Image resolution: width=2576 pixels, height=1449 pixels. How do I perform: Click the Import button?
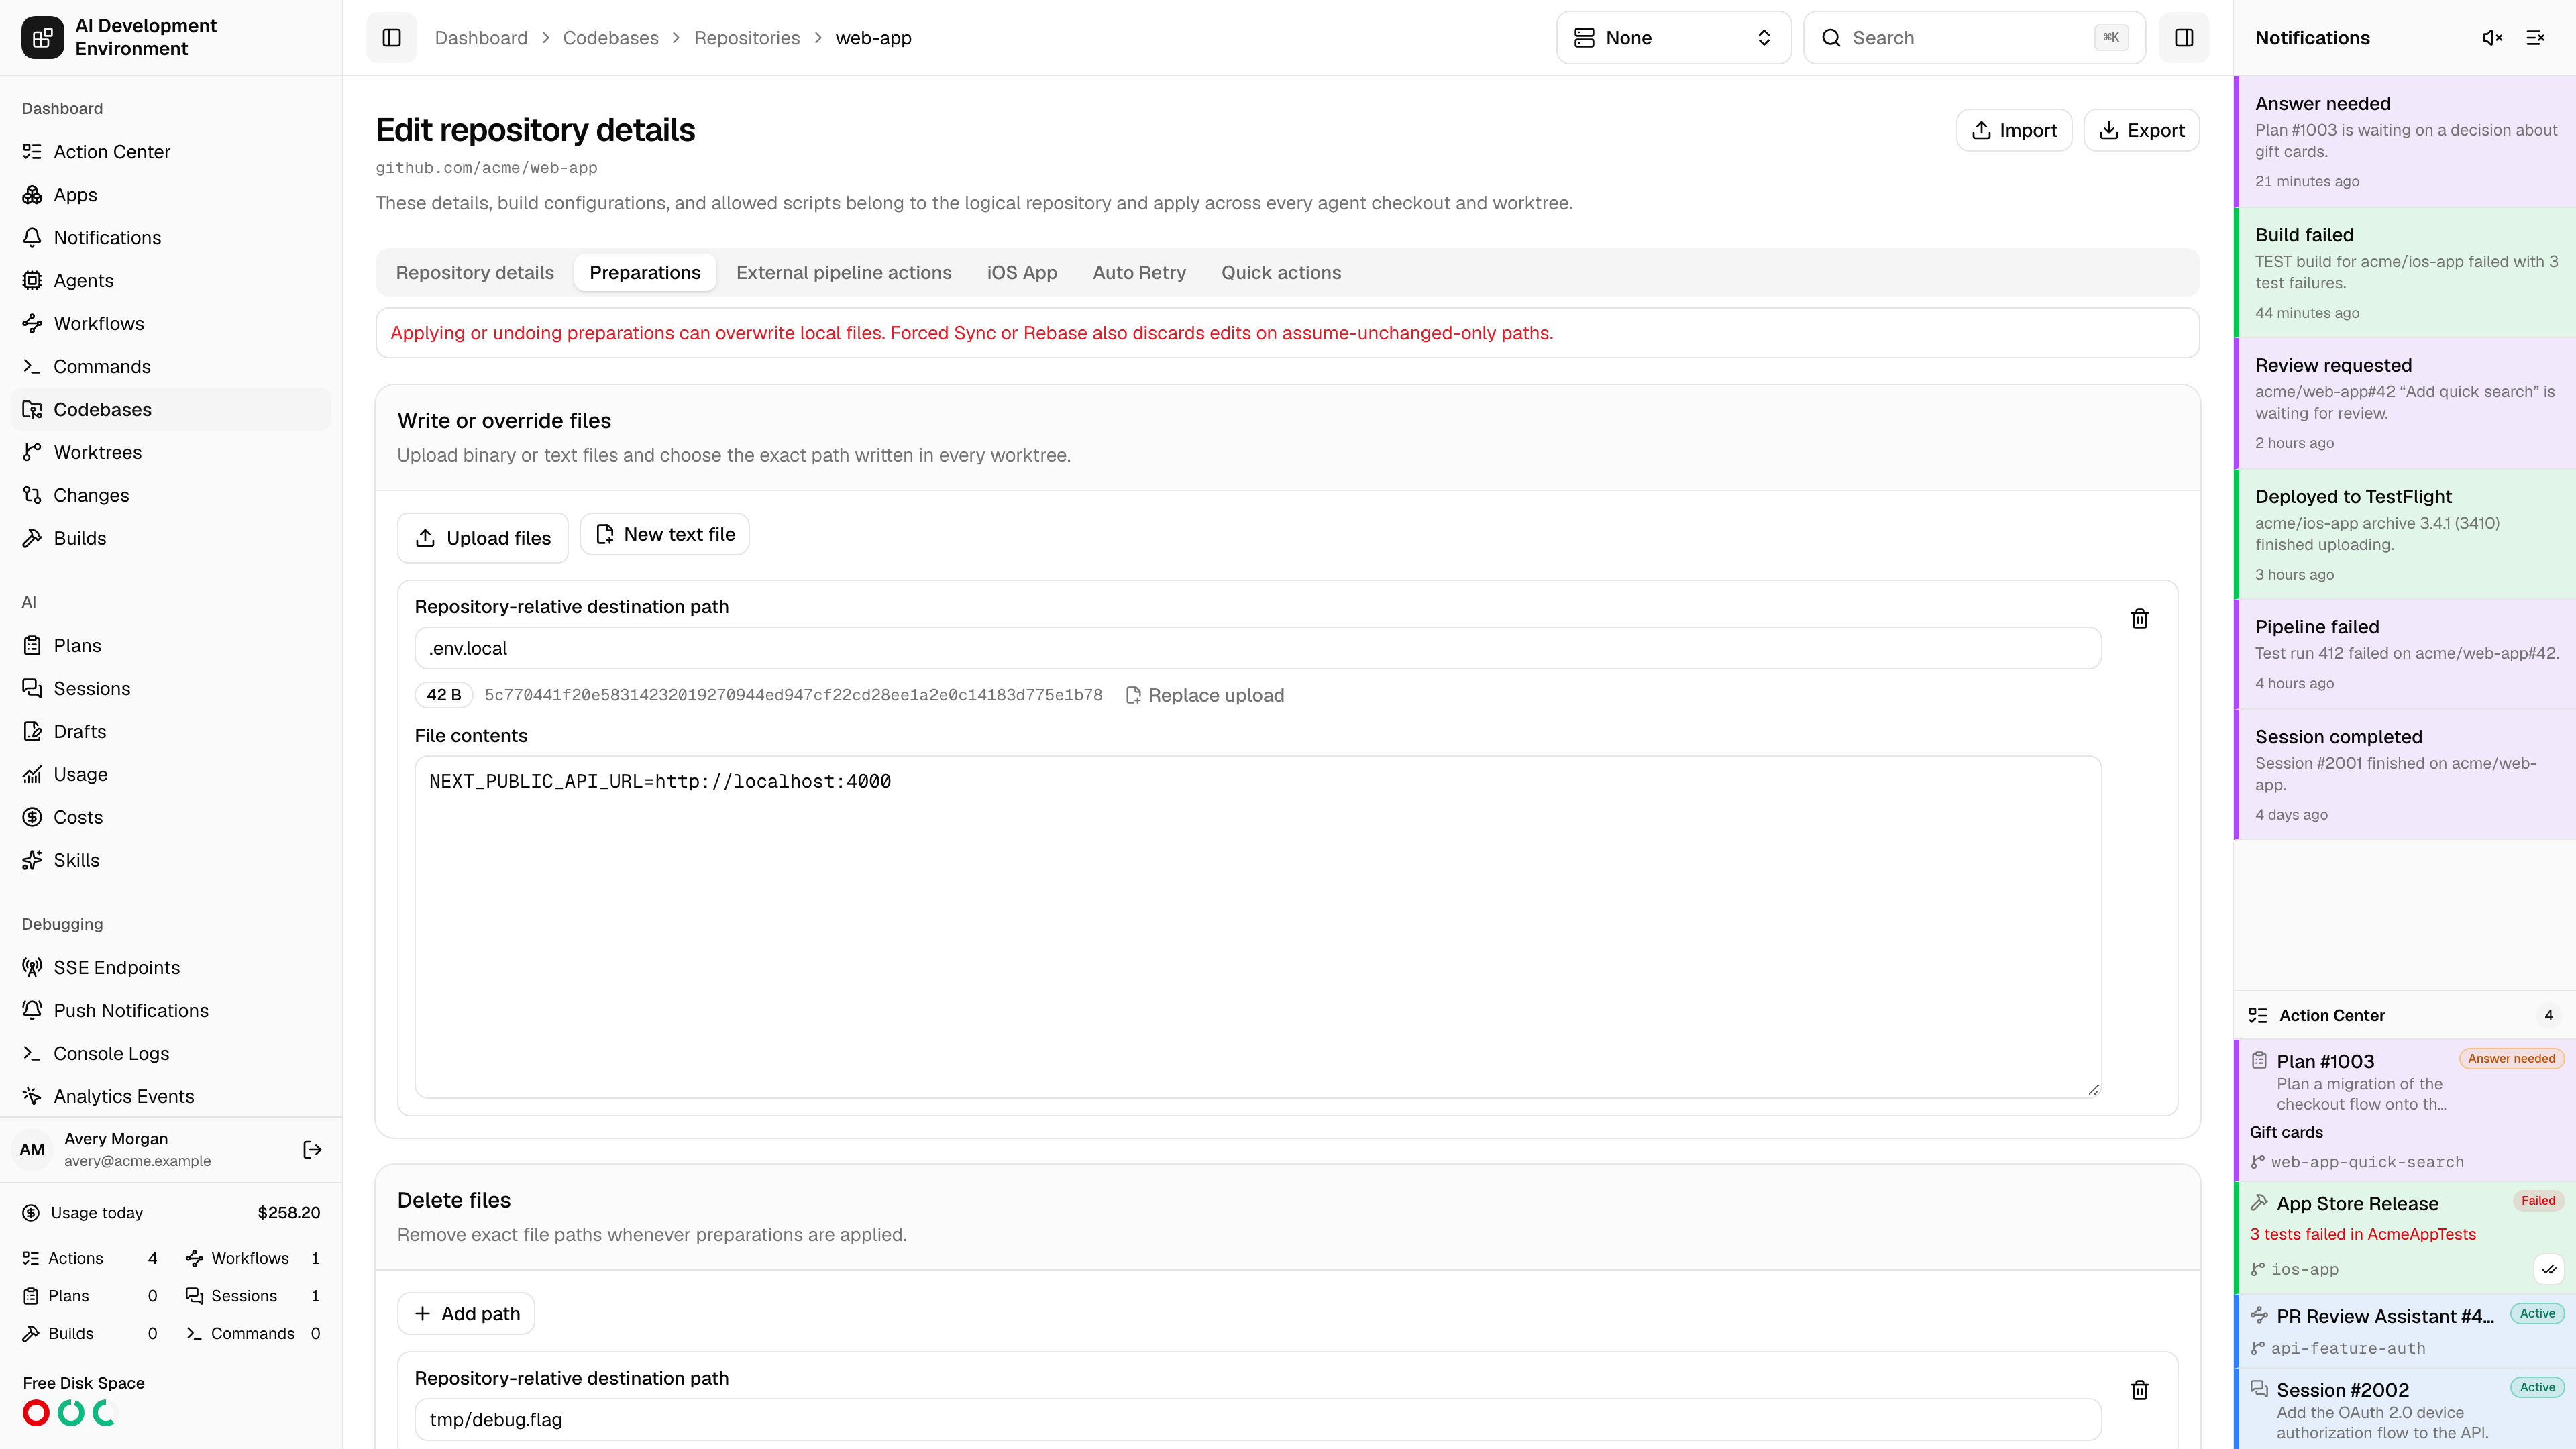click(2013, 131)
